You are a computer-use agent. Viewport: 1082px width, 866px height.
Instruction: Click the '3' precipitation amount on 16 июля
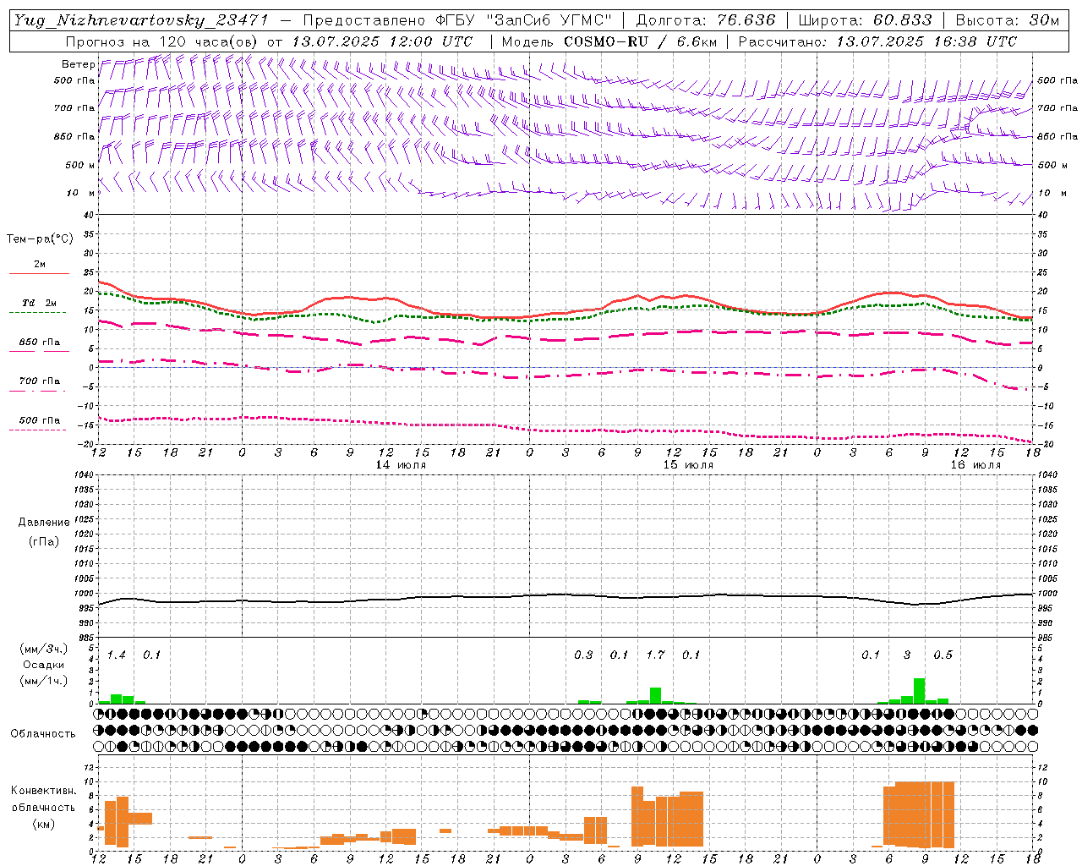[907, 655]
